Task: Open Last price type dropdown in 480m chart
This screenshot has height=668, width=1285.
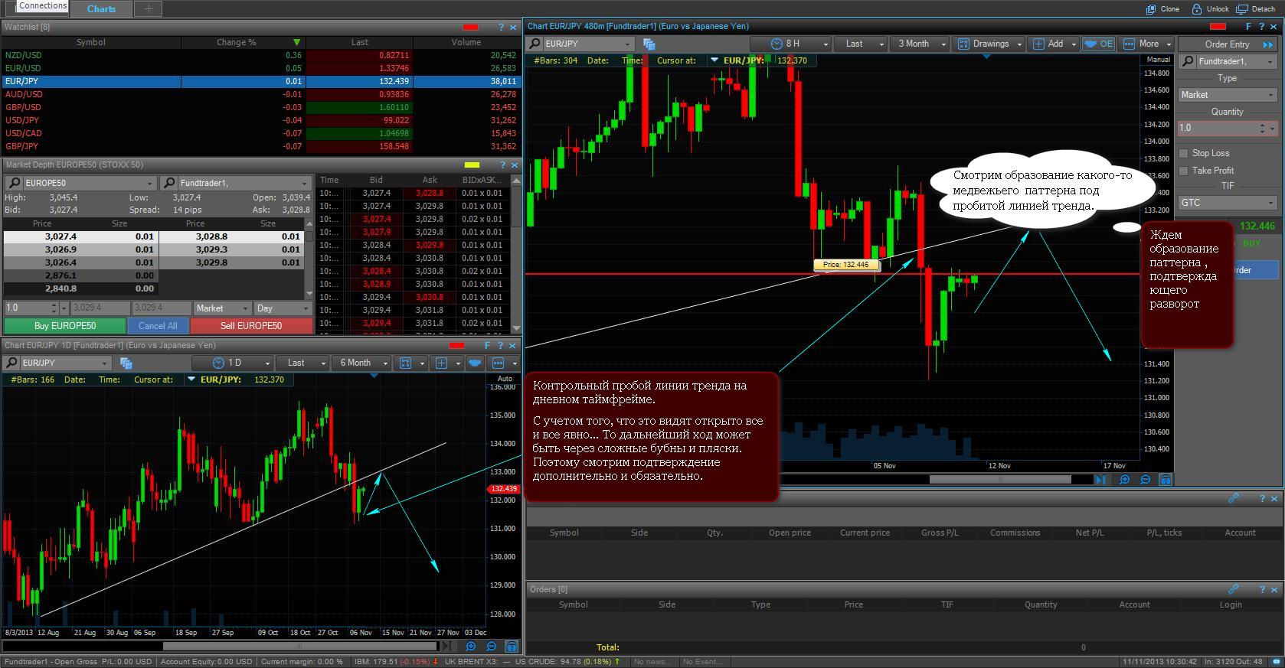Action: 862,44
